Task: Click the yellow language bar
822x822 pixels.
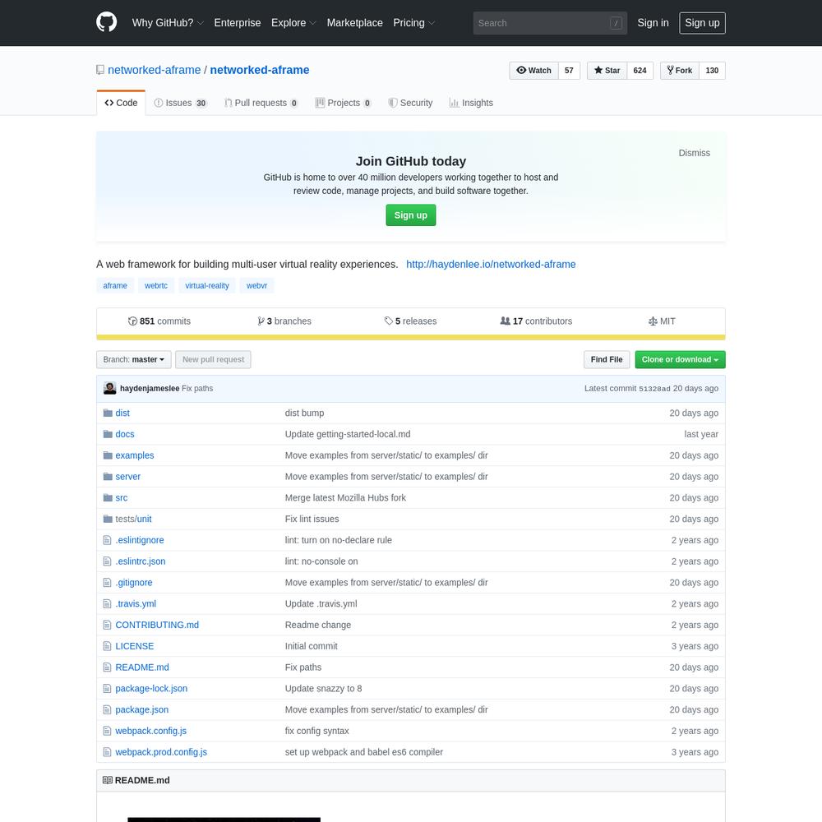Action: [x=410, y=338]
